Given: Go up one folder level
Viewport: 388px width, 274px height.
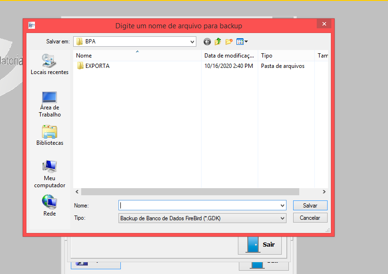Looking at the screenshot, I should pyautogui.click(x=218, y=42).
